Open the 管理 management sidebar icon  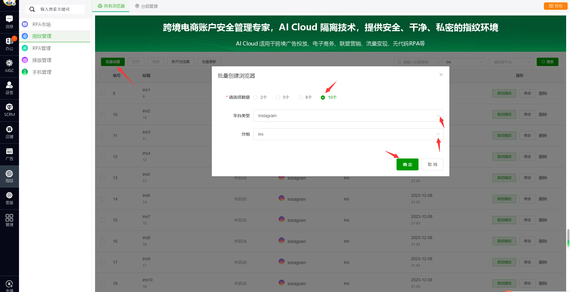(x=10, y=220)
